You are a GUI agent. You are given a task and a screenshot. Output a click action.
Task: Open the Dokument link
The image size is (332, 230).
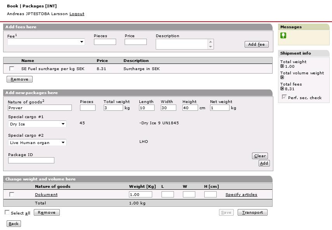click(x=46, y=194)
